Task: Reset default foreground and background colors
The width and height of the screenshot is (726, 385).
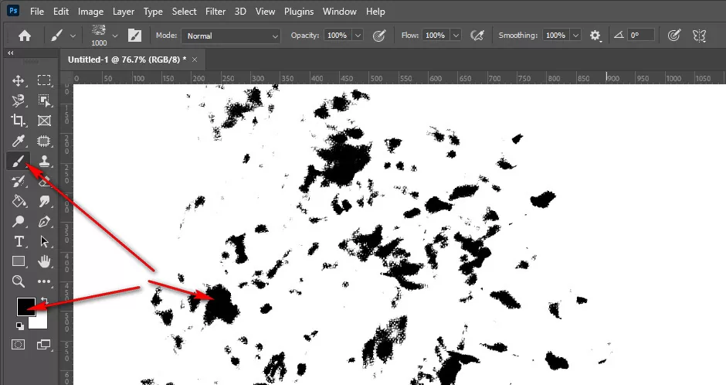Action: click(20, 326)
